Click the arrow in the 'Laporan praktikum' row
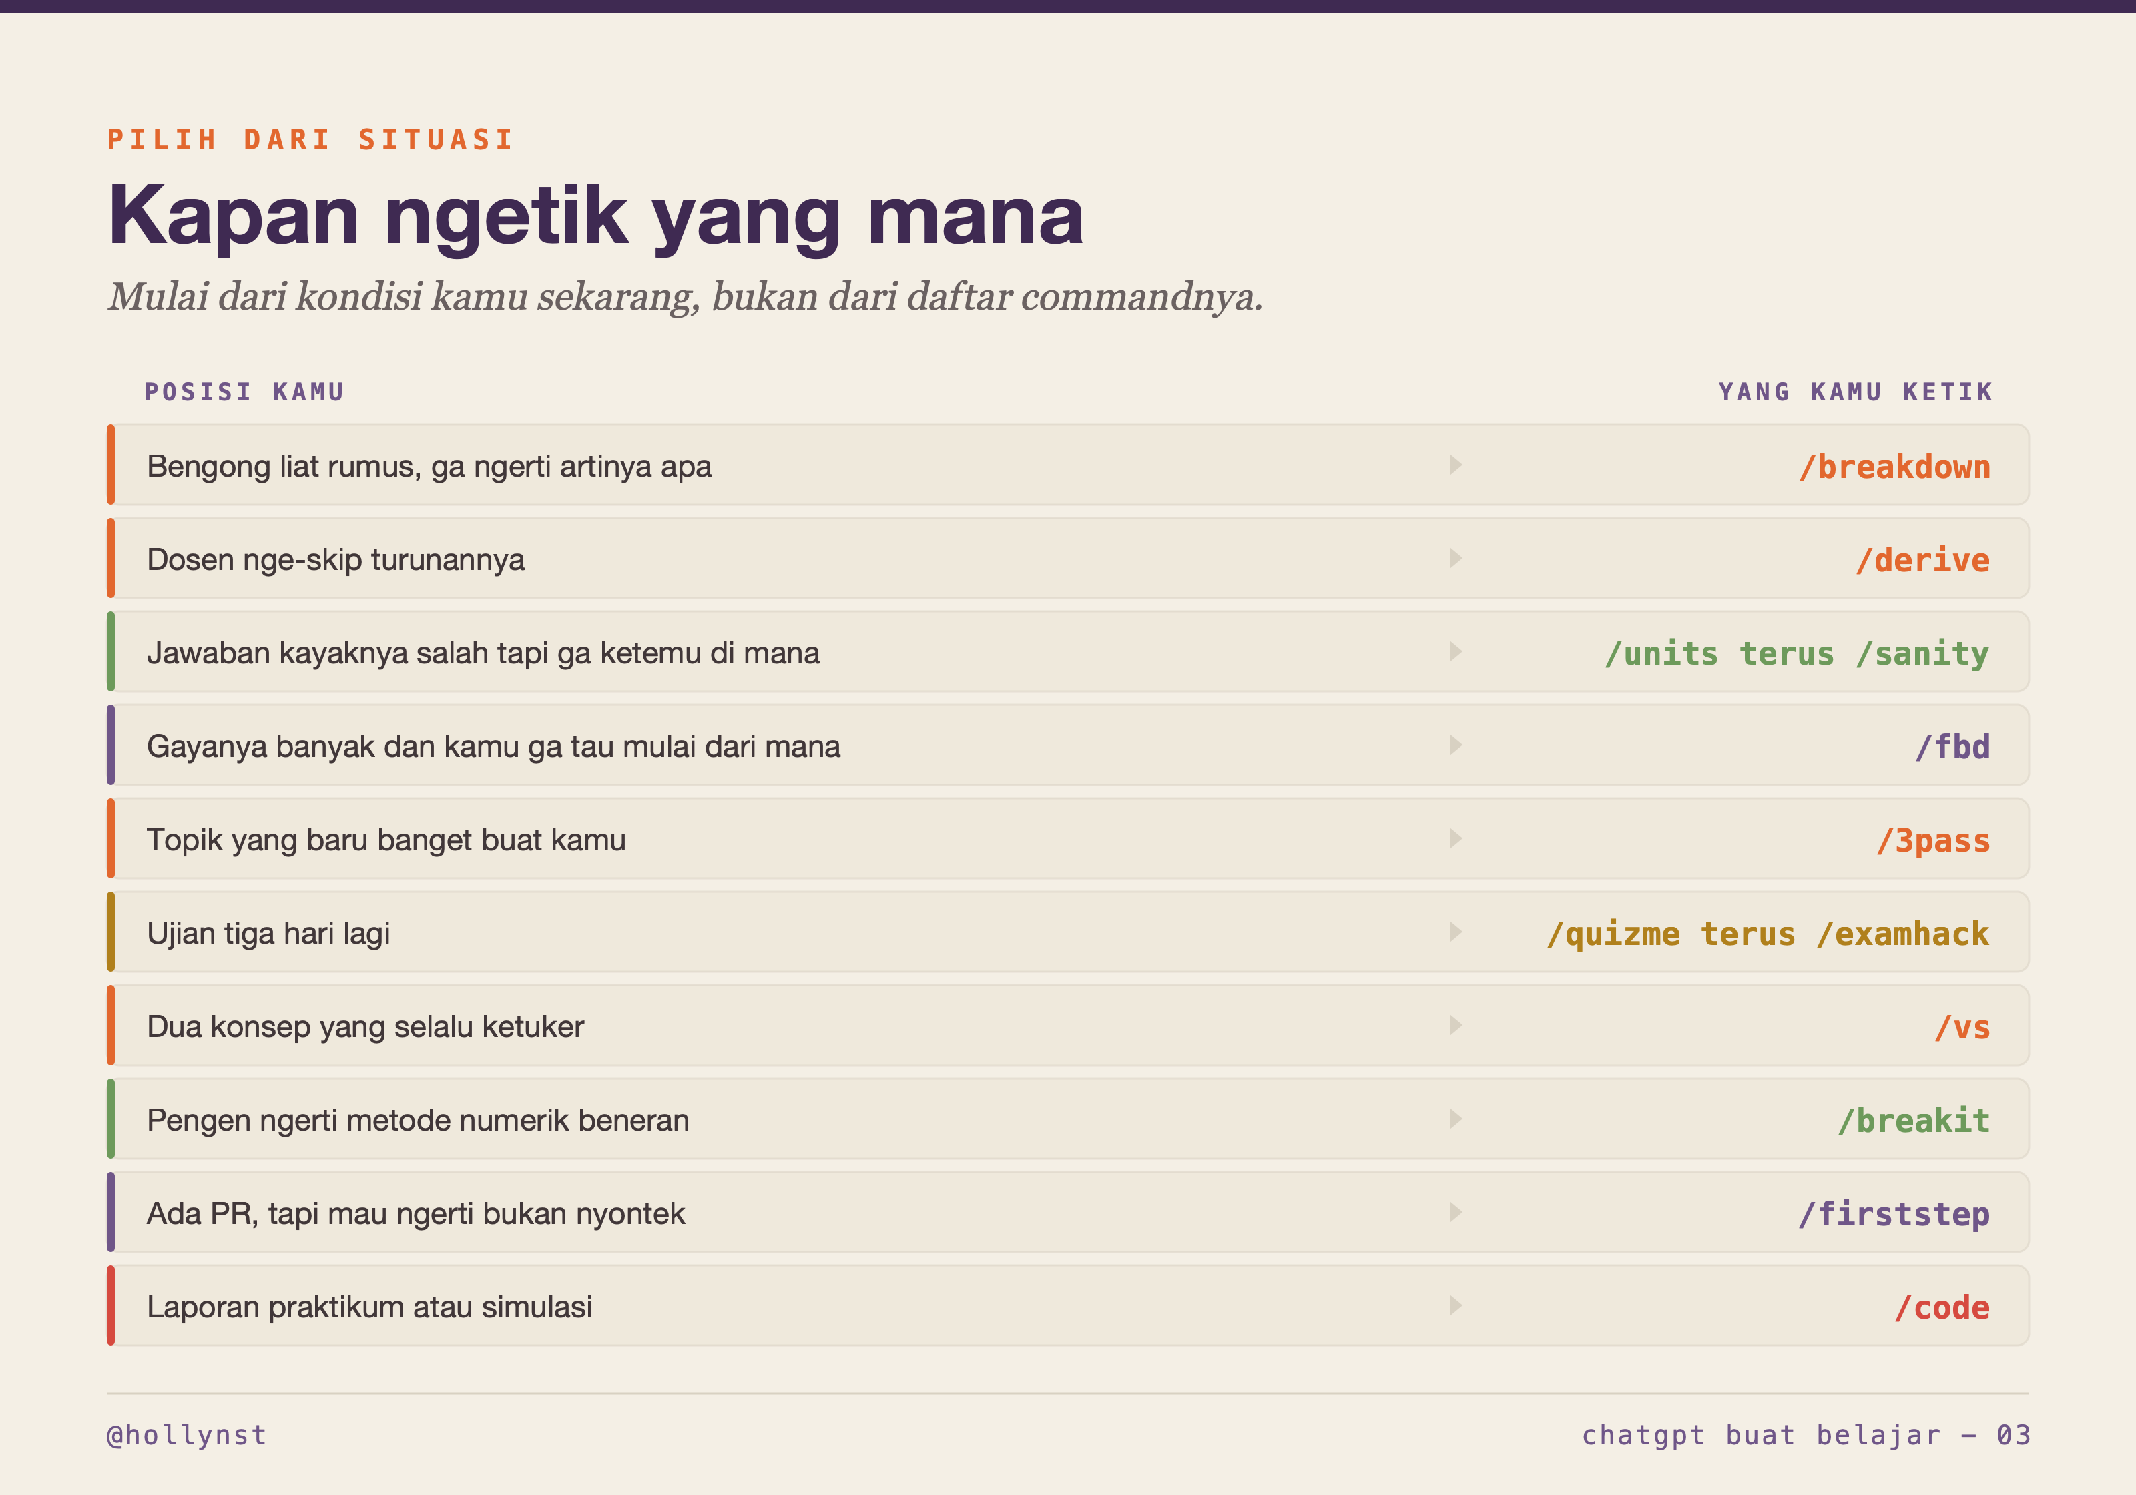Image resolution: width=2136 pixels, height=1495 pixels. pyautogui.click(x=1456, y=1305)
